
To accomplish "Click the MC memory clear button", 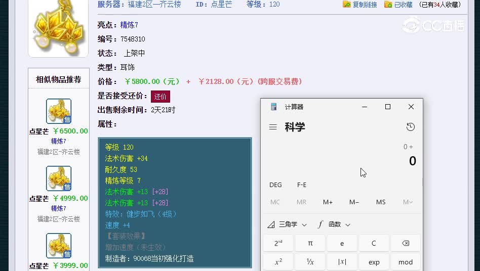I will pos(275,202).
